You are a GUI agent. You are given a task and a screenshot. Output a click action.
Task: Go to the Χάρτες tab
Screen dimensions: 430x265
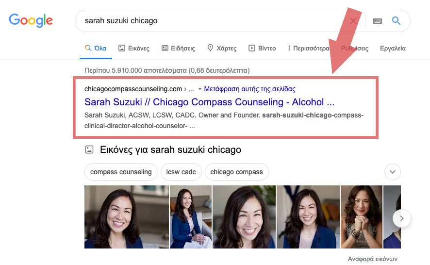point(222,48)
